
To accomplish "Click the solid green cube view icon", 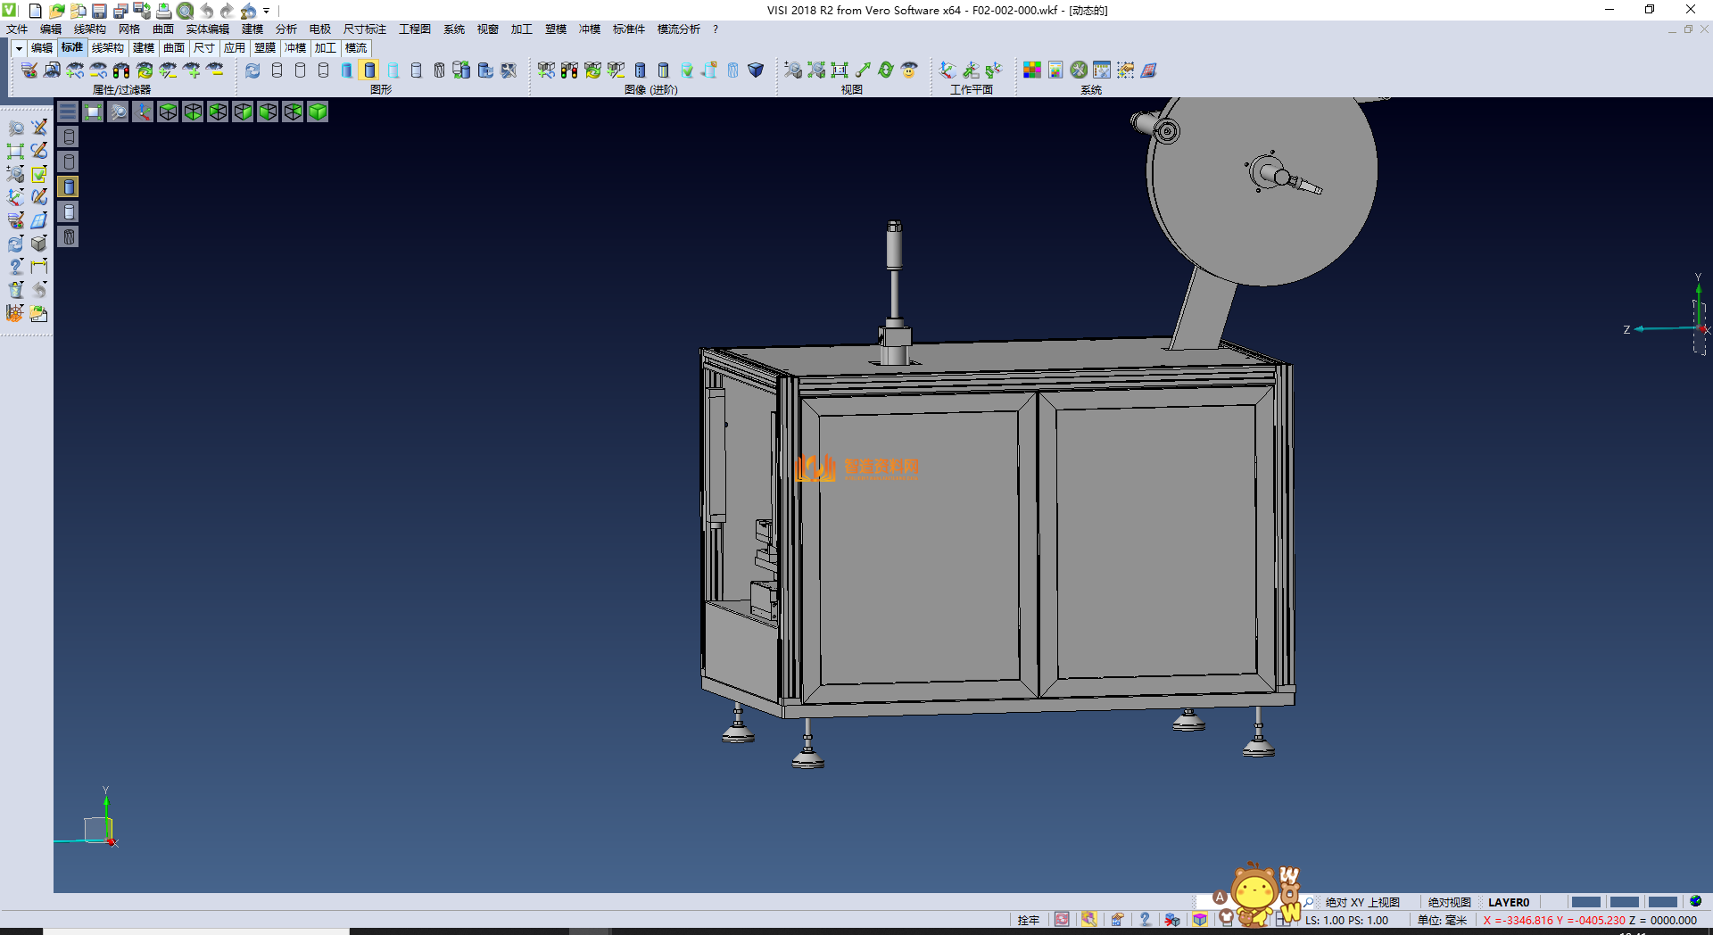I will [318, 112].
